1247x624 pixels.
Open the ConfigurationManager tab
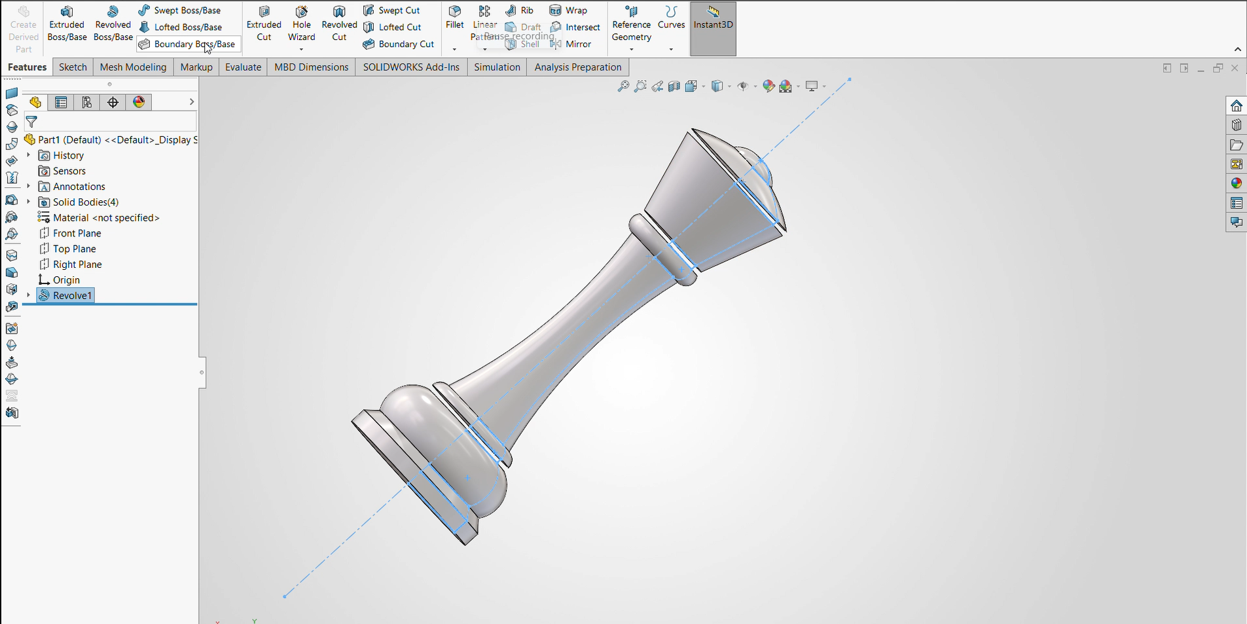86,102
